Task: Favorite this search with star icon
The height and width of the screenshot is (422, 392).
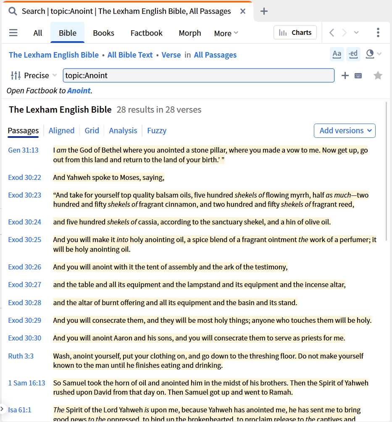Action: [378, 76]
